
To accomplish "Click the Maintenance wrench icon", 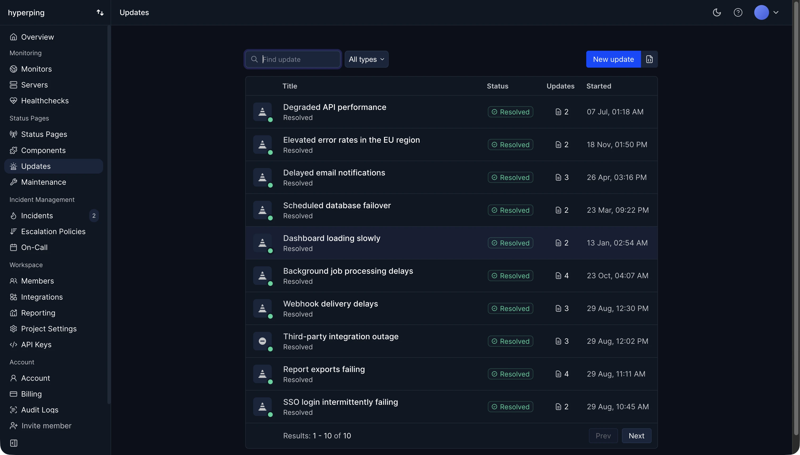I will click(13, 182).
